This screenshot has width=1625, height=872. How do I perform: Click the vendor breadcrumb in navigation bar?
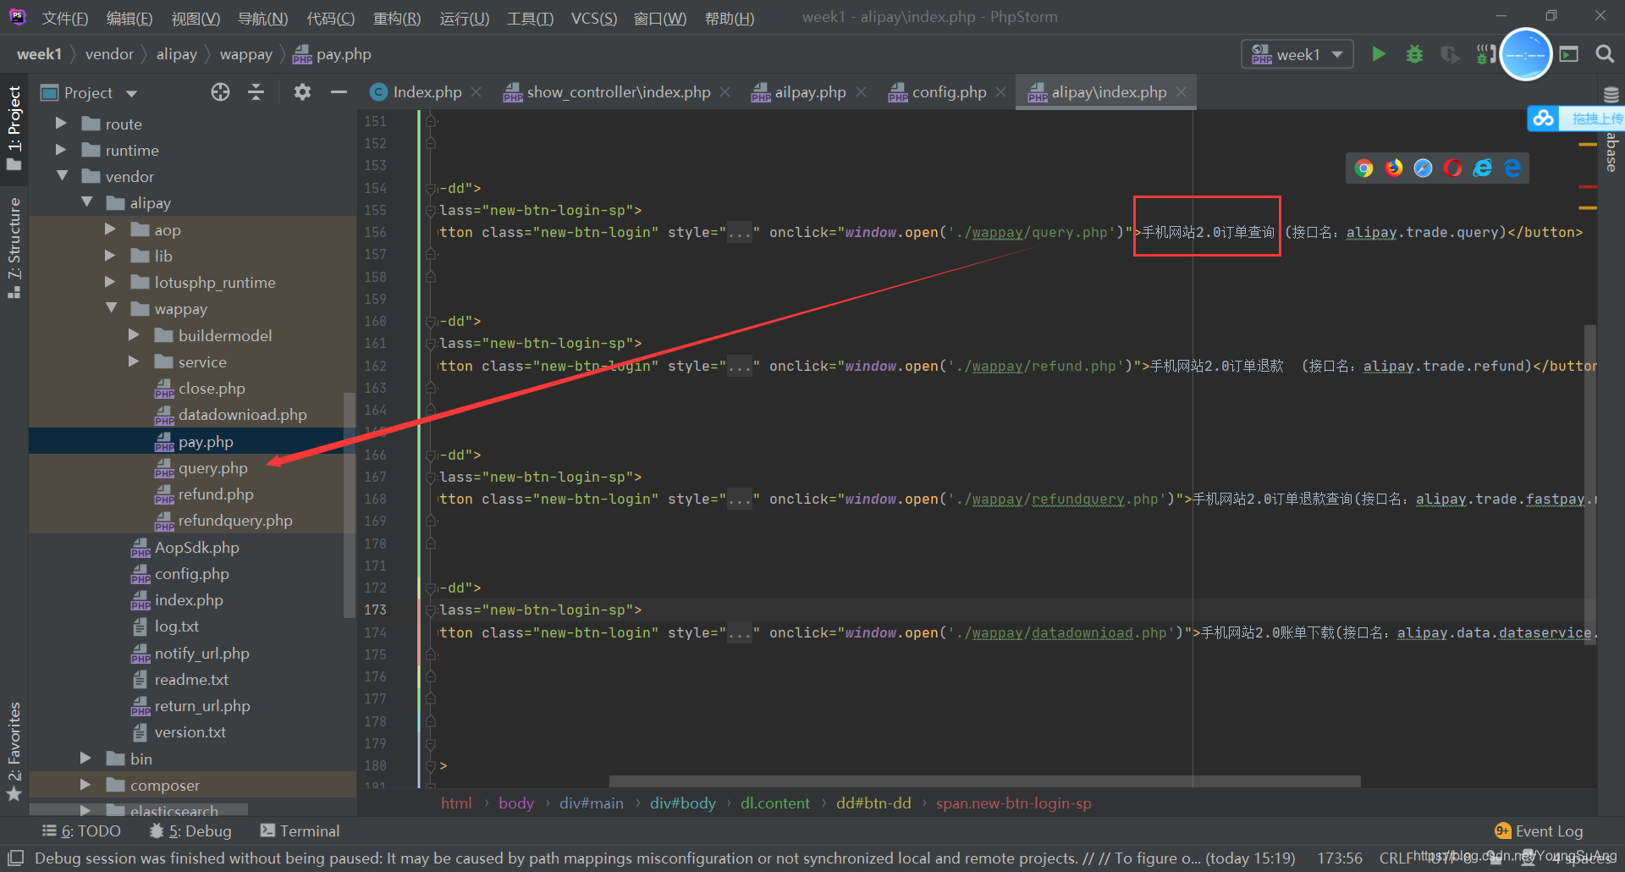pyautogui.click(x=109, y=54)
